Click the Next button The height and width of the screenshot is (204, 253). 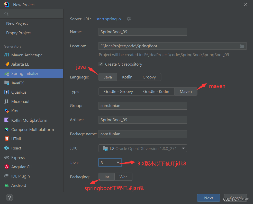[x=208, y=198]
